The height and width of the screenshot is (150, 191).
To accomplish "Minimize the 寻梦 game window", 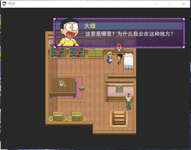I will click(x=156, y=4).
